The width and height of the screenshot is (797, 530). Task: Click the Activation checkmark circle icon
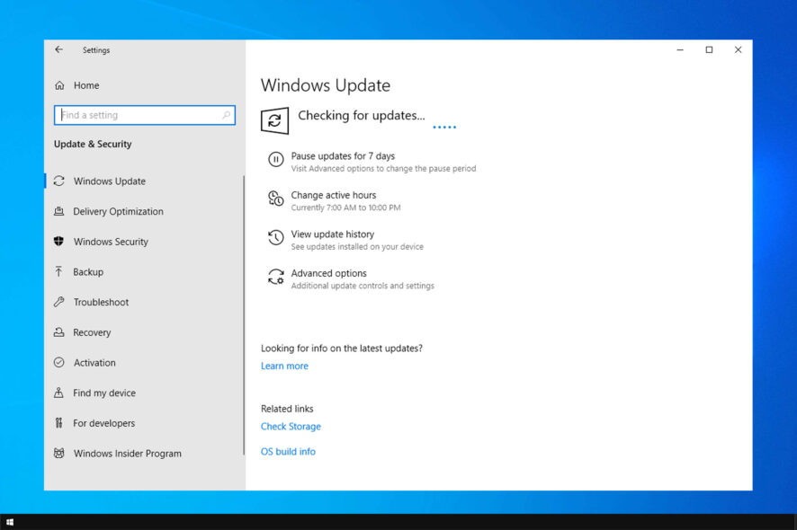(59, 363)
